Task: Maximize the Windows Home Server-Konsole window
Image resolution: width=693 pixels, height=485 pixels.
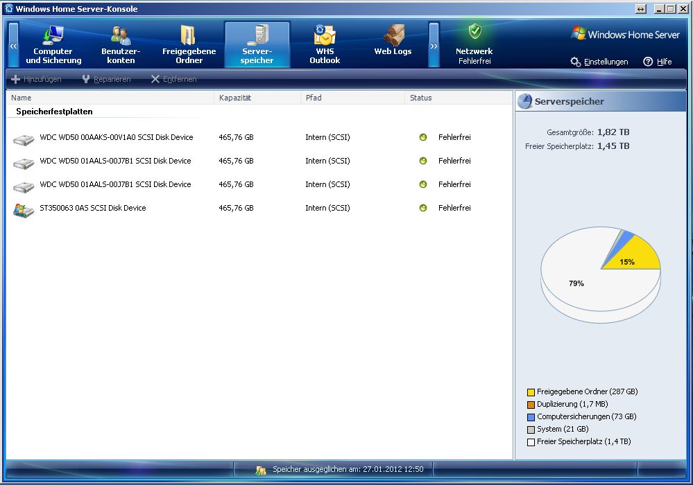Action: 671,9
